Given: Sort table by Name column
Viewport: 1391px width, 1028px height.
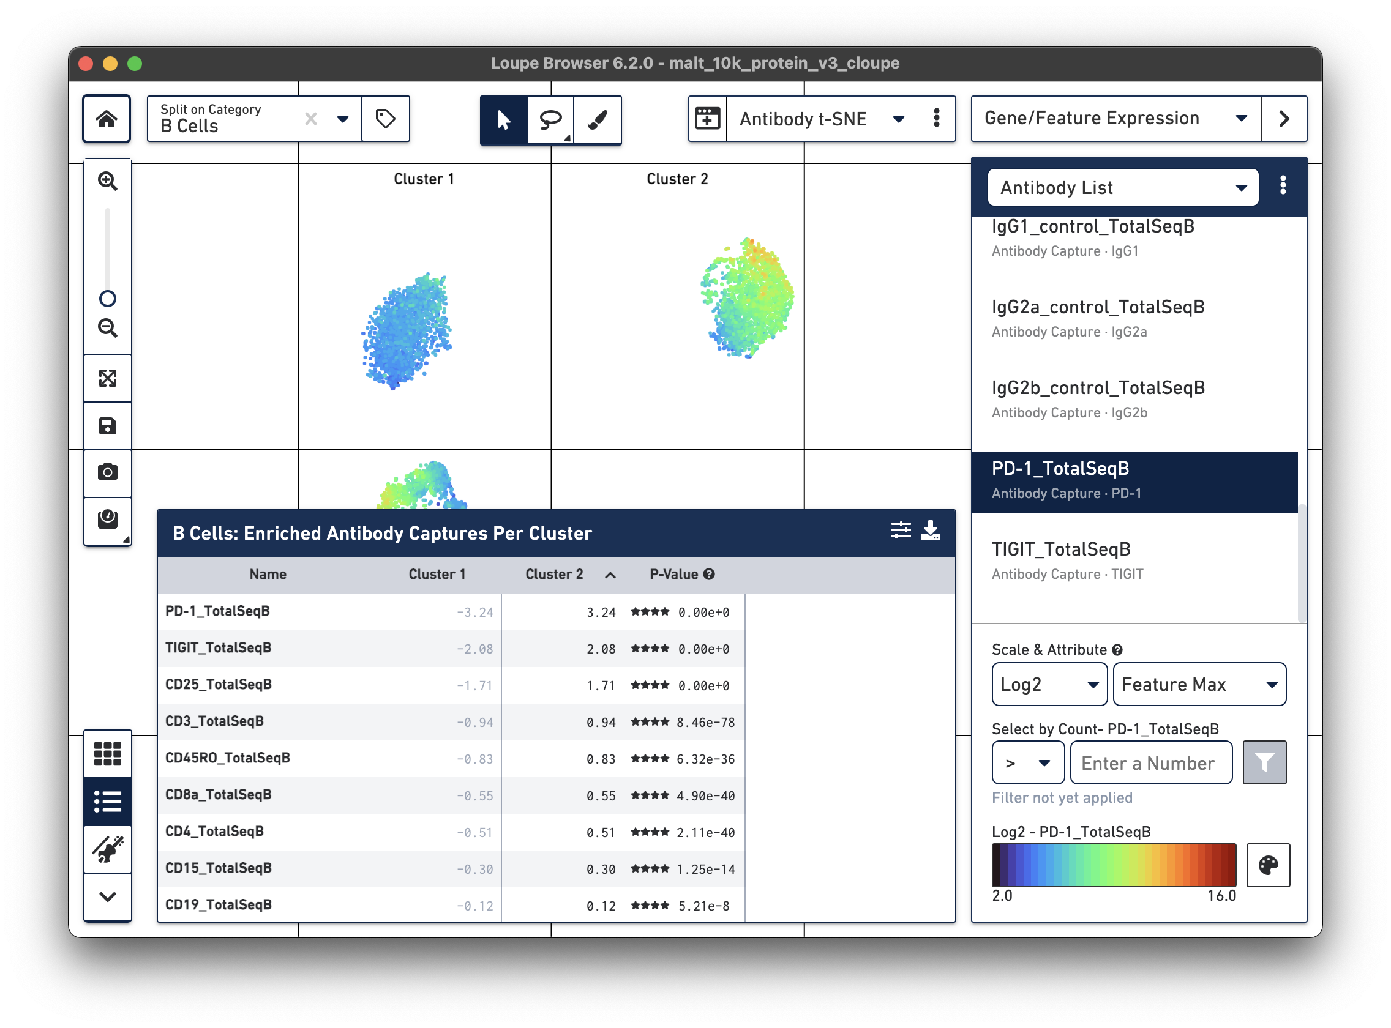Looking at the screenshot, I should pos(268,575).
